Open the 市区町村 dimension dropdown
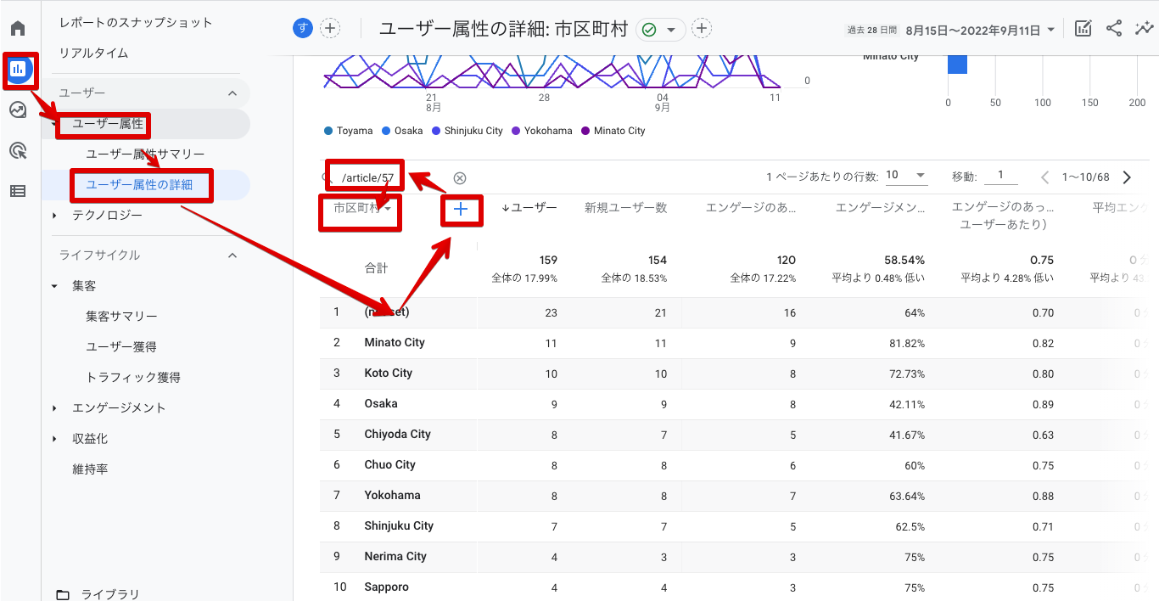The image size is (1159, 601). (x=362, y=209)
